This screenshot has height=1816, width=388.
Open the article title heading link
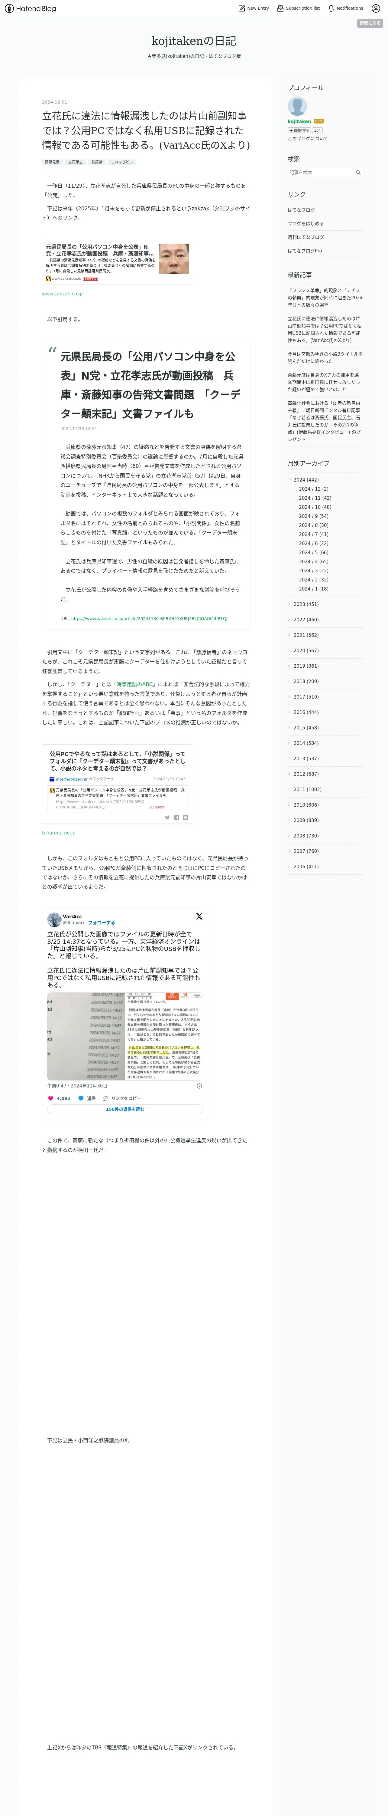pos(146,130)
